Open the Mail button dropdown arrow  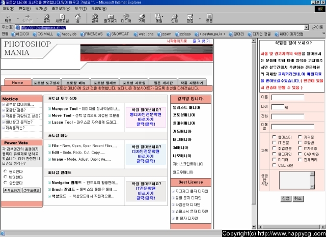click(x=162, y=16)
